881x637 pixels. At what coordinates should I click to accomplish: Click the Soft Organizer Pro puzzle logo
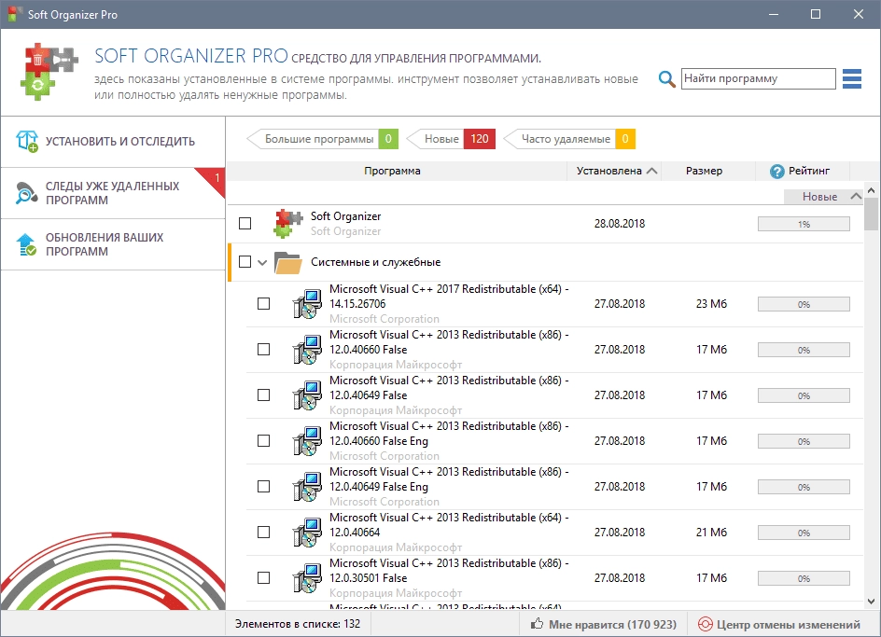point(49,72)
